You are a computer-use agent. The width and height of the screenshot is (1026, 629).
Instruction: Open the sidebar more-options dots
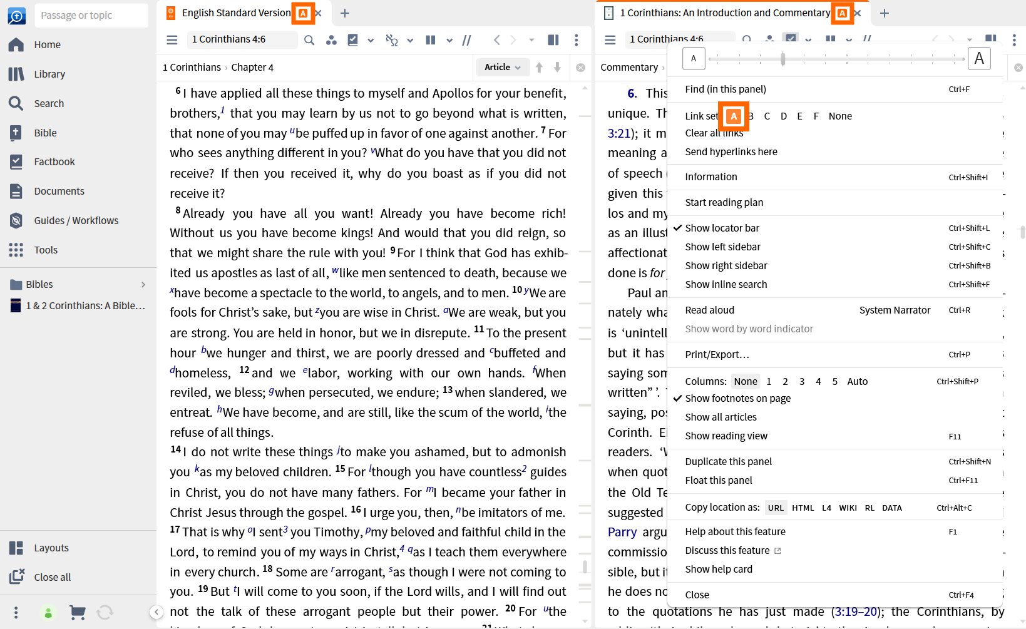(16, 612)
